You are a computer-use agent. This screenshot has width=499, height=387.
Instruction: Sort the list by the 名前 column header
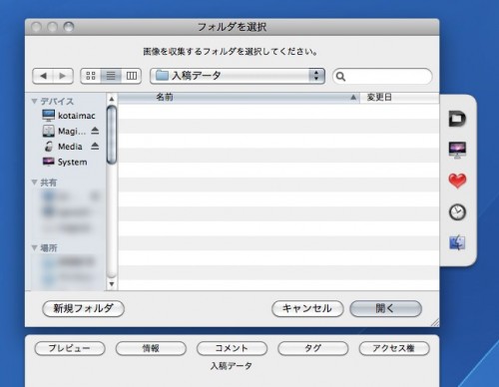click(x=239, y=98)
